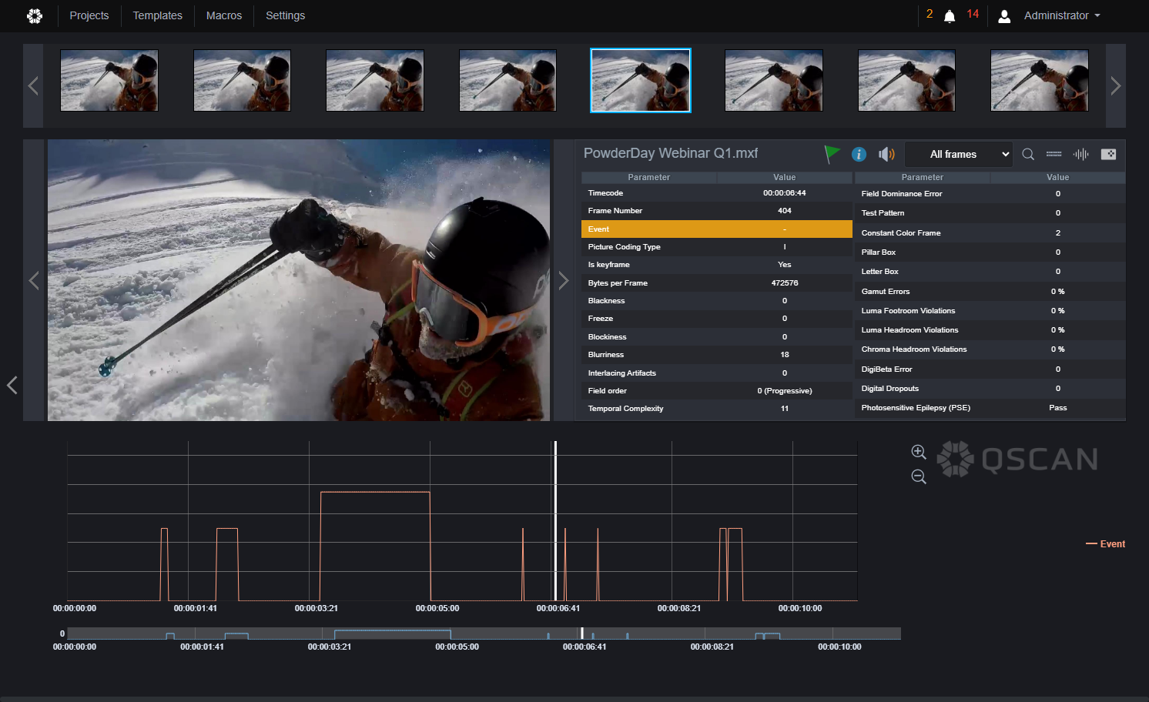Click the dotted lines icon beside search
The height and width of the screenshot is (702, 1149).
coord(1054,154)
